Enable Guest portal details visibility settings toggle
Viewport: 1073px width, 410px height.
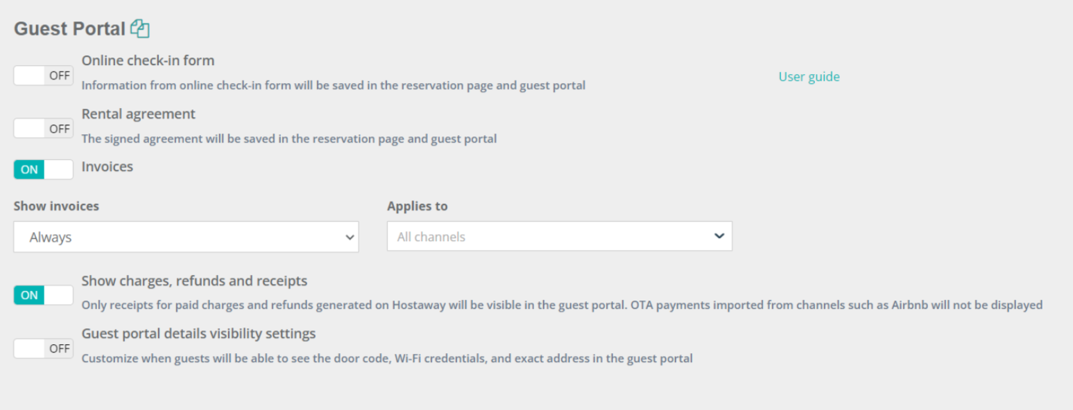43,348
